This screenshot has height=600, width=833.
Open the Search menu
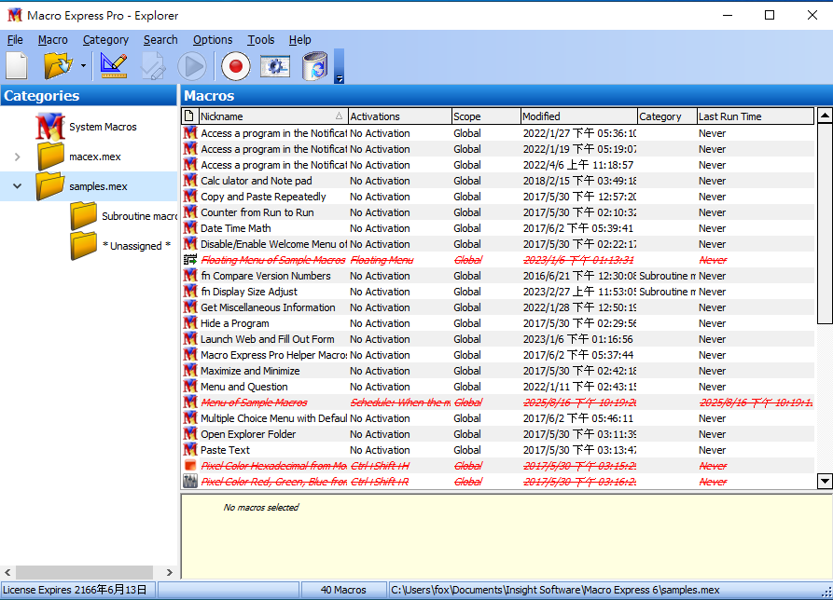[160, 40]
